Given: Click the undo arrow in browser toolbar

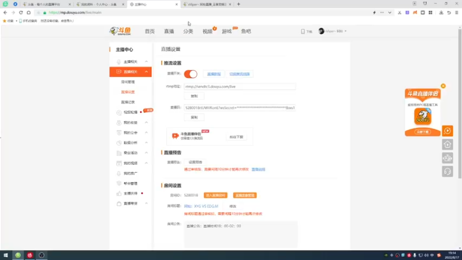Looking at the screenshot, I should (x=449, y=12).
